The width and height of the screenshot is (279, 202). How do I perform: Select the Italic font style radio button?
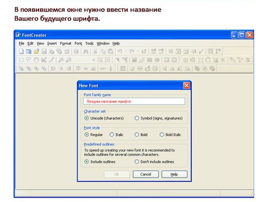[x=112, y=135]
